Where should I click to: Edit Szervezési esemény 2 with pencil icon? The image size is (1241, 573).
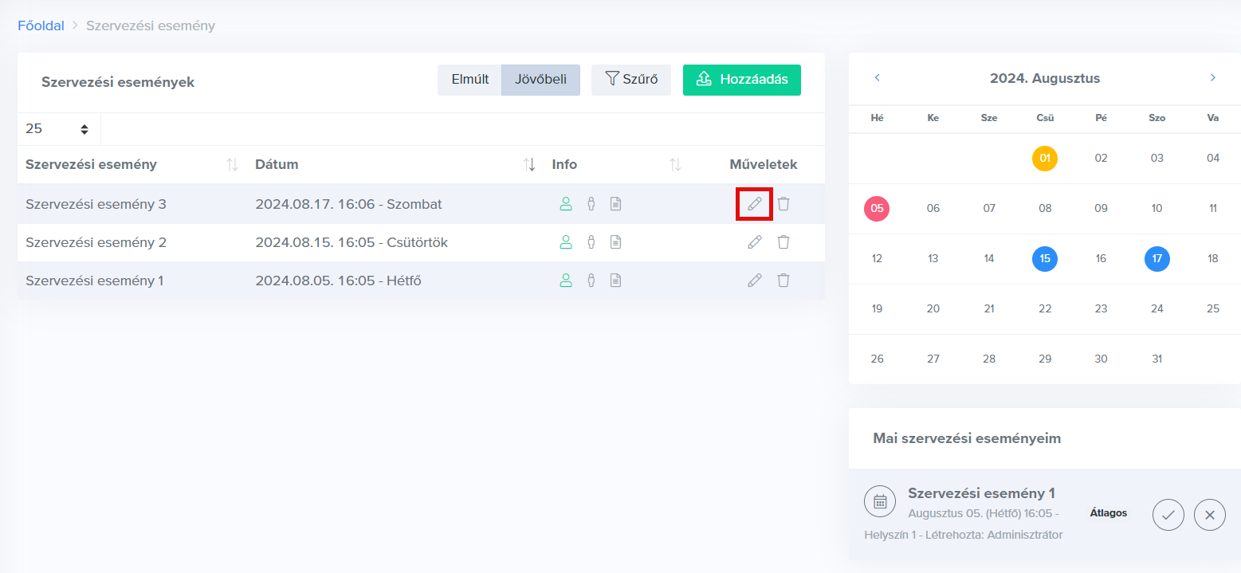coord(755,242)
